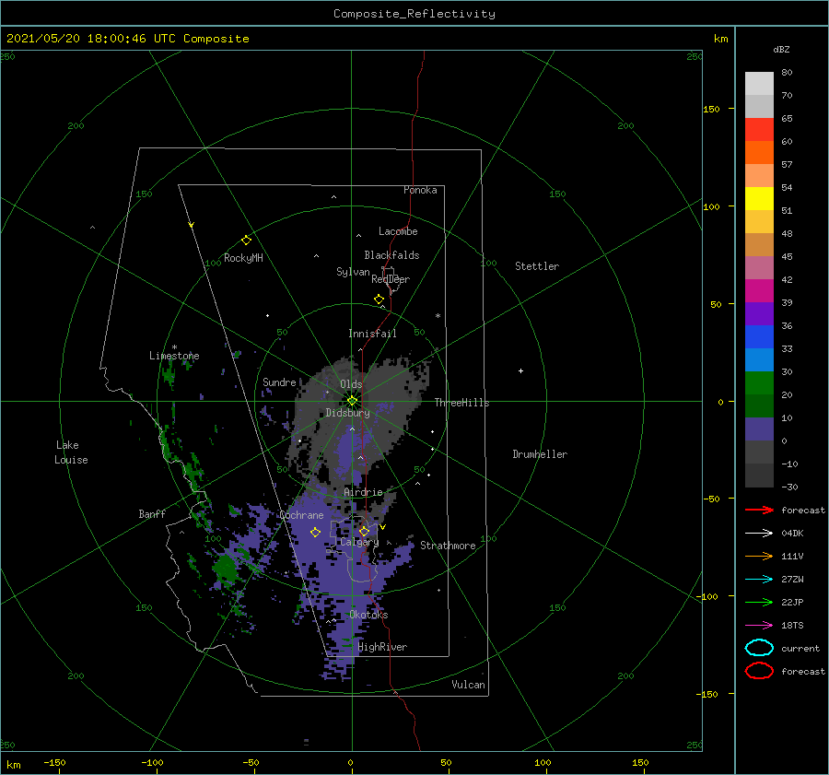
Task: Click the Stettler city label
Action: (x=537, y=266)
